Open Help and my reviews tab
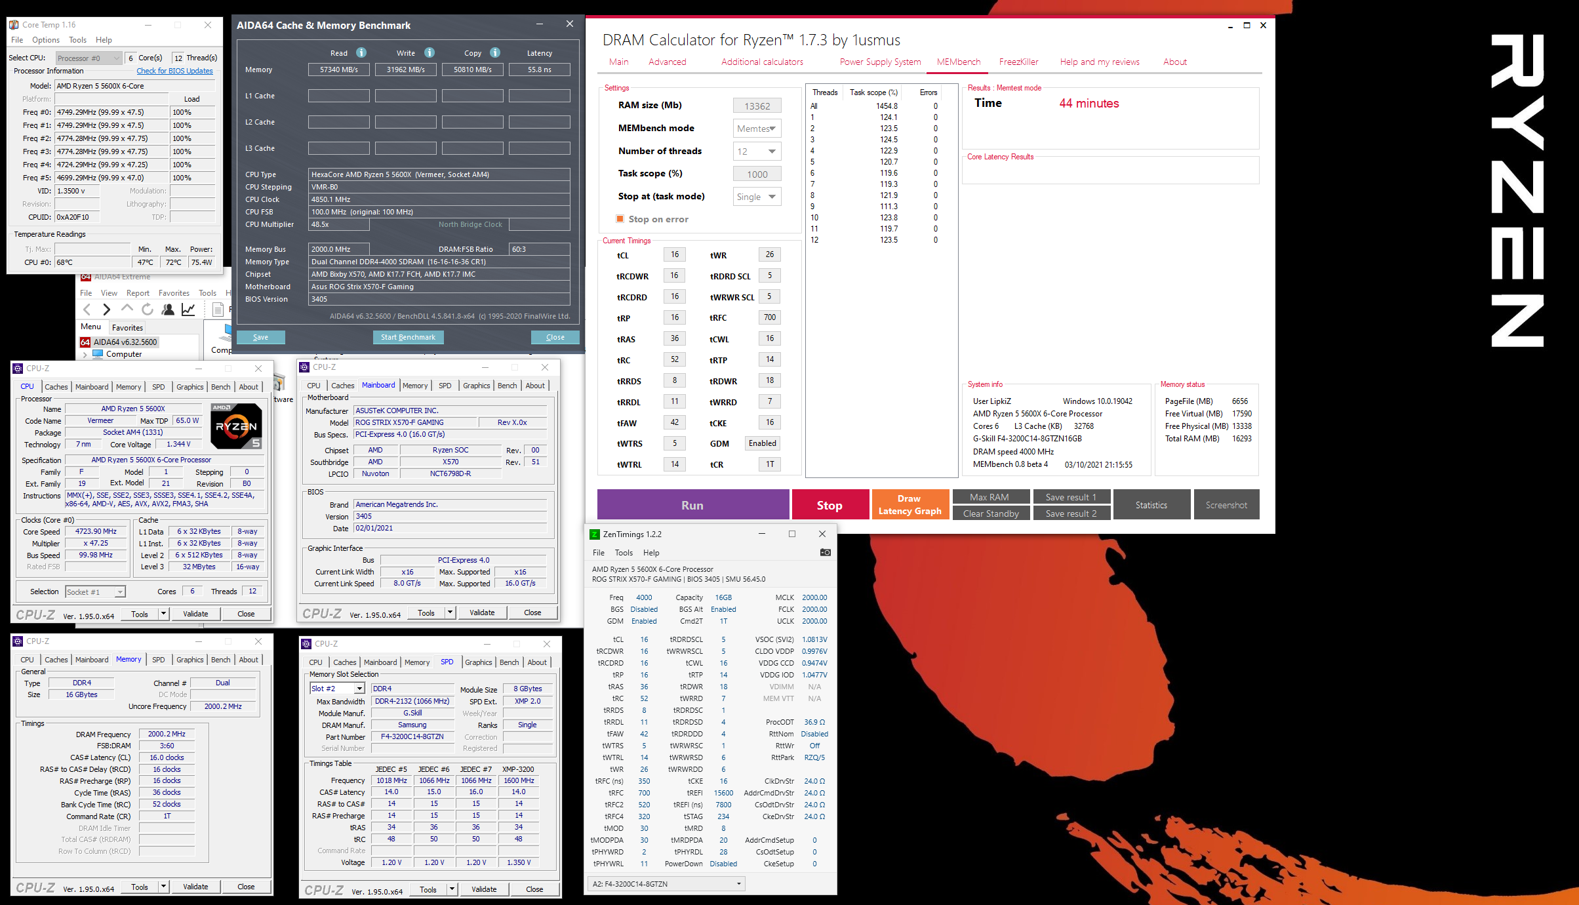1579x905 pixels. click(x=1100, y=62)
